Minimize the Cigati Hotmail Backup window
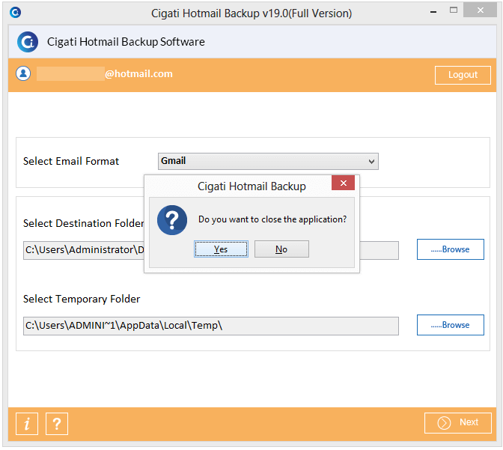The height and width of the screenshot is (450, 503). click(x=433, y=11)
